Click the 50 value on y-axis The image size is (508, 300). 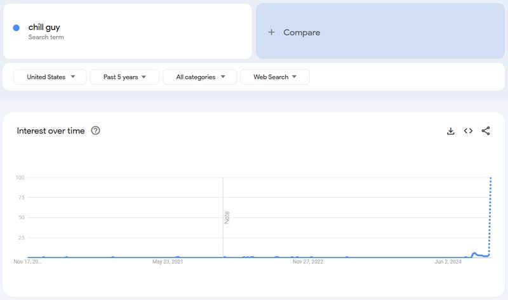[x=21, y=218]
